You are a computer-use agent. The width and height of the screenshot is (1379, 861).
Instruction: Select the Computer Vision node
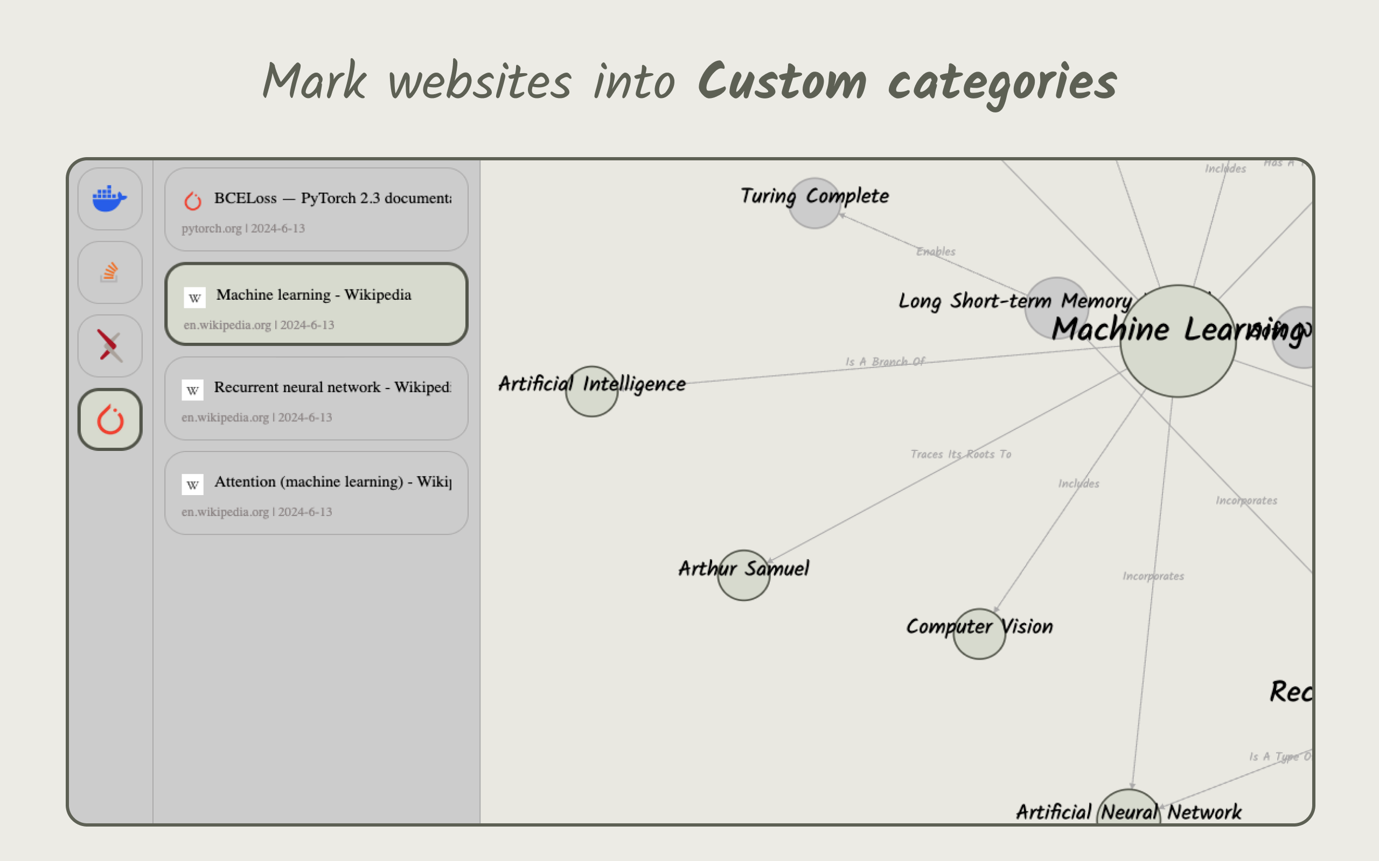pyautogui.click(x=978, y=634)
